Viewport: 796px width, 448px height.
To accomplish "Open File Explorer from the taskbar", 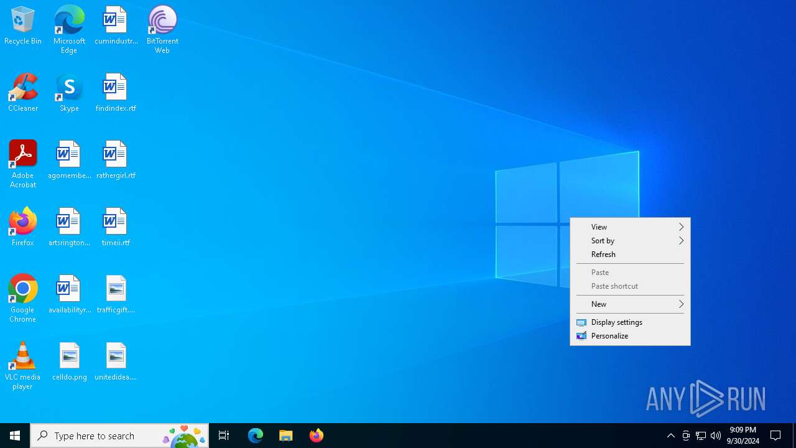I will click(x=286, y=436).
